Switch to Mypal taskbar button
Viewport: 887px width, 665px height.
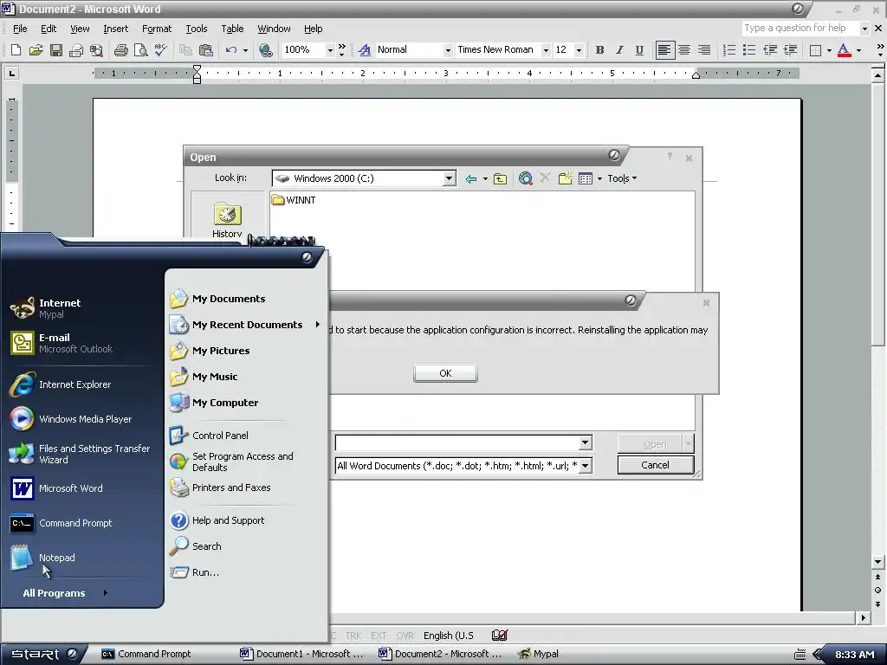click(539, 654)
